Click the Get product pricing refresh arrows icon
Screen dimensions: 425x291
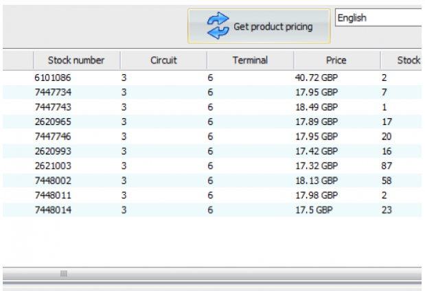click(217, 26)
